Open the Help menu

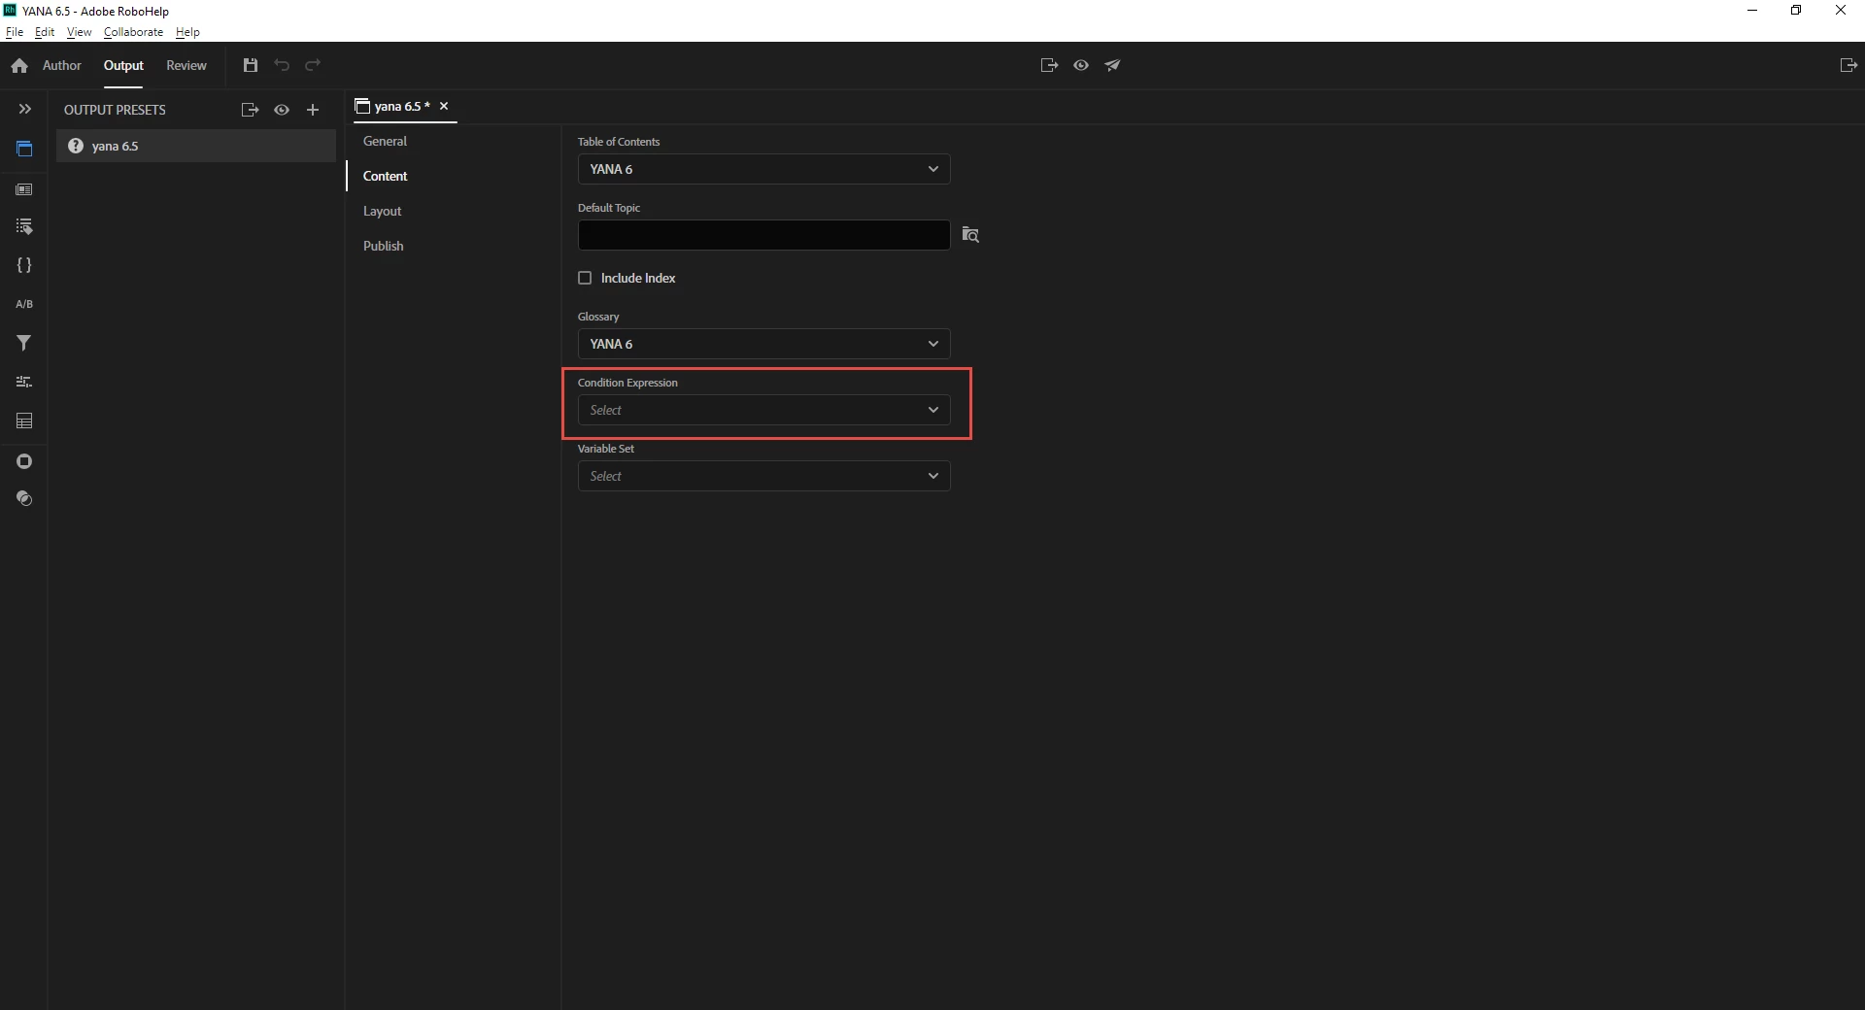187,32
